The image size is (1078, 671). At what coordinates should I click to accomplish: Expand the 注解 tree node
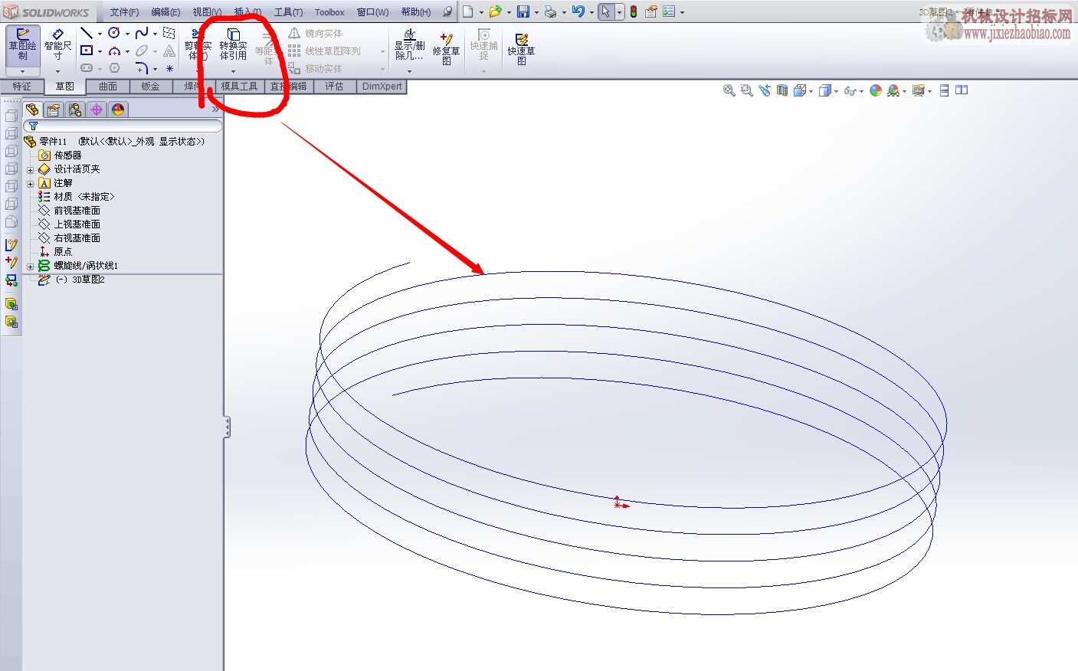coord(31,184)
